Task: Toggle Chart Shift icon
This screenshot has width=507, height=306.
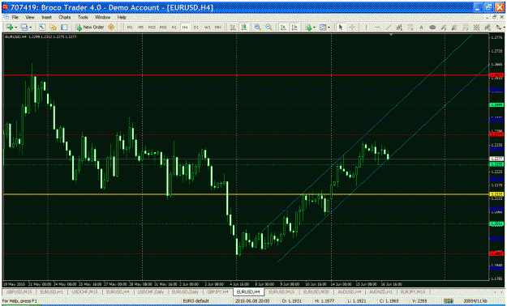Action: coord(294,28)
